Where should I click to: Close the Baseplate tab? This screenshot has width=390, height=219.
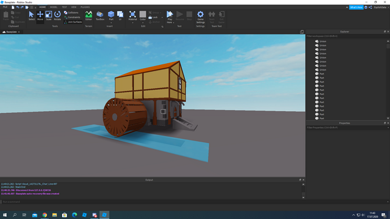click(19, 32)
